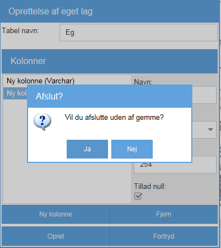Click the Ny kolonne button
The width and height of the screenshot is (221, 248).
(x=56, y=214)
